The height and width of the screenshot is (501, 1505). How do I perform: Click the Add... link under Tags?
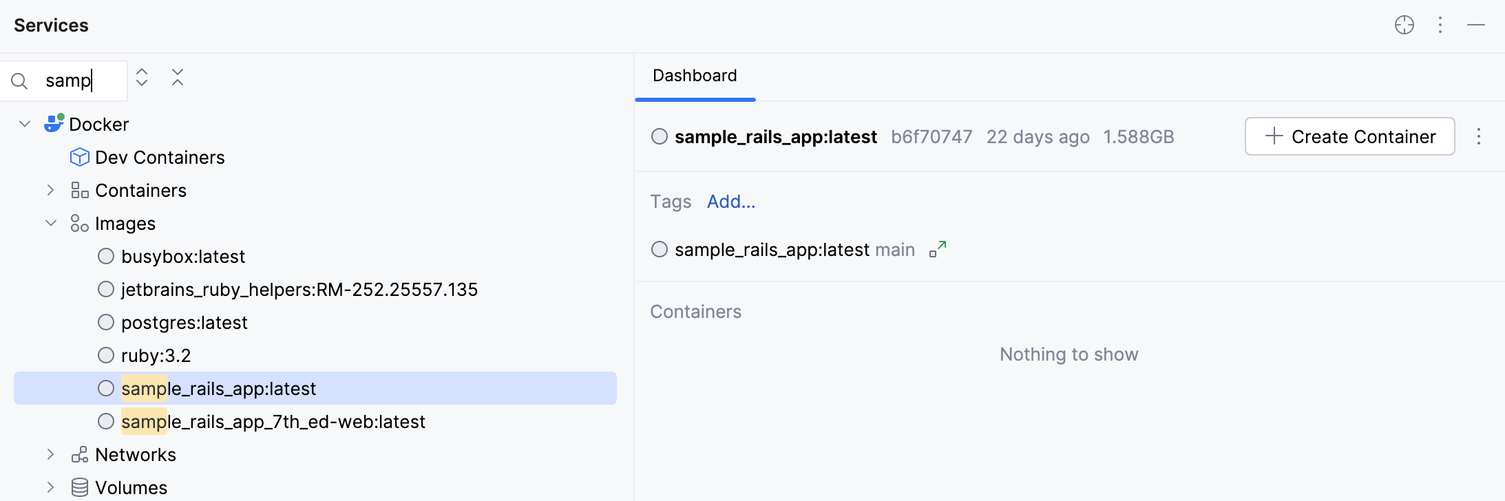click(x=730, y=202)
